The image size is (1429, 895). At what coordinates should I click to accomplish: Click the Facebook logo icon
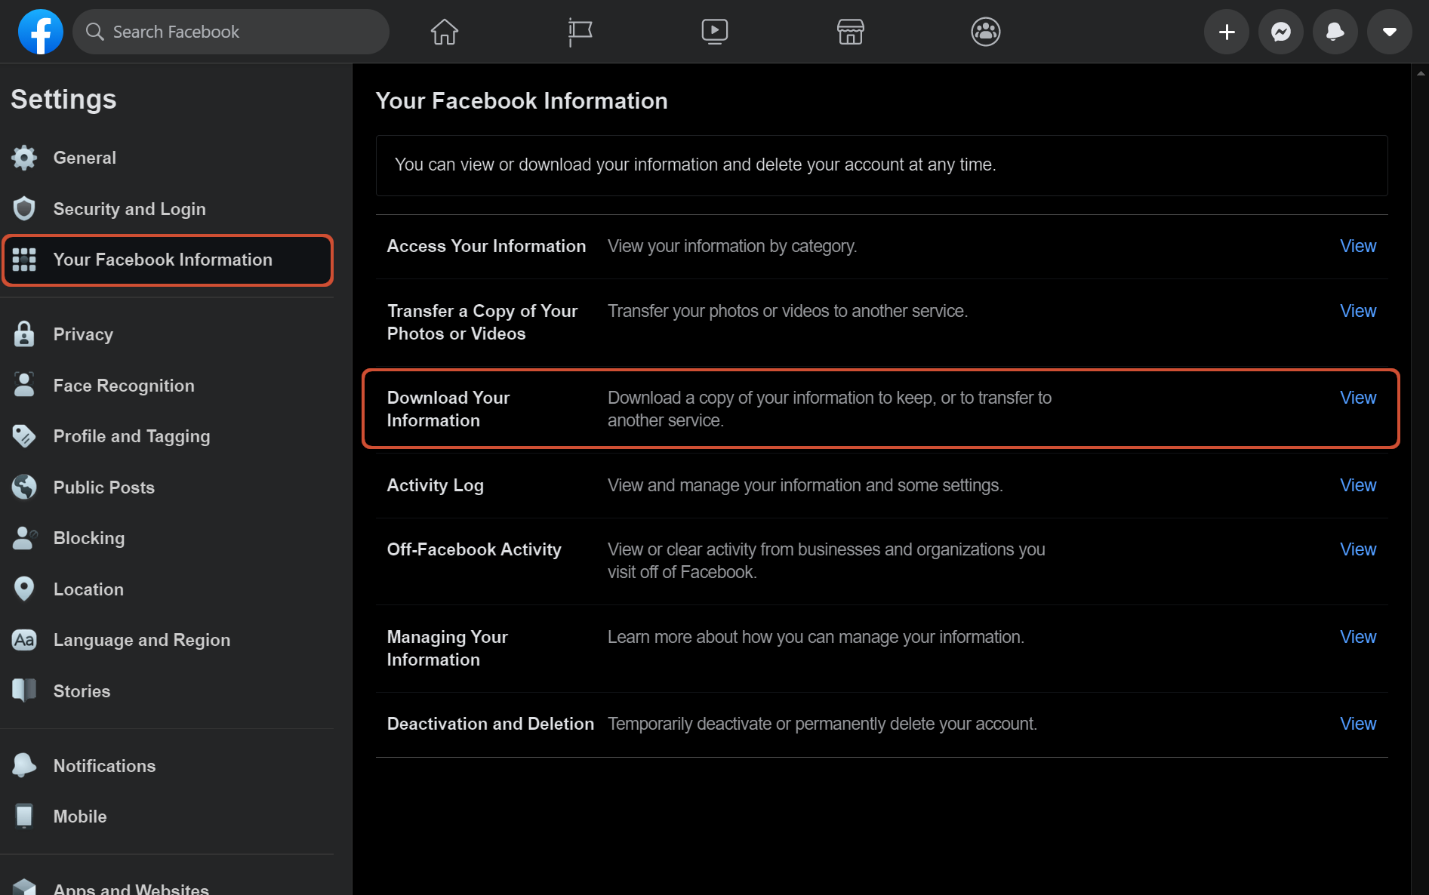(40, 32)
